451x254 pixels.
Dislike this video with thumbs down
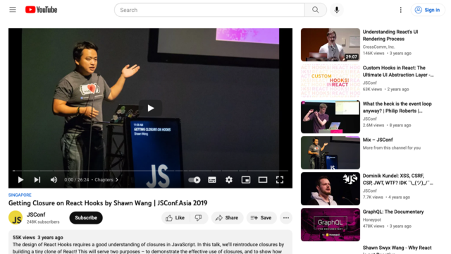tap(199, 218)
